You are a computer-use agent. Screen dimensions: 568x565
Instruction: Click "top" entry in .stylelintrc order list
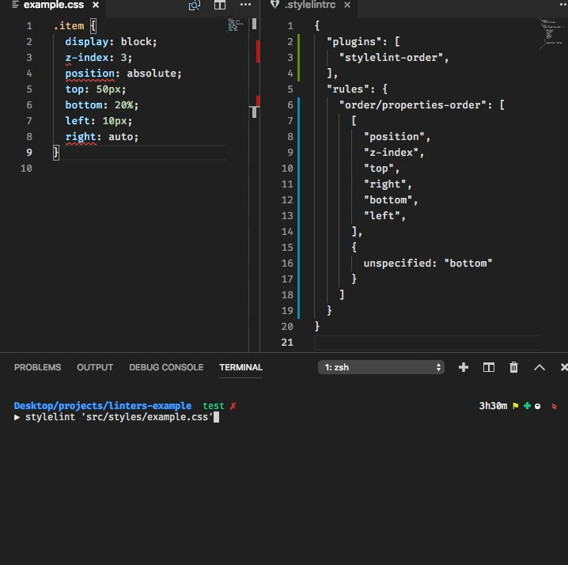point(379,169)
